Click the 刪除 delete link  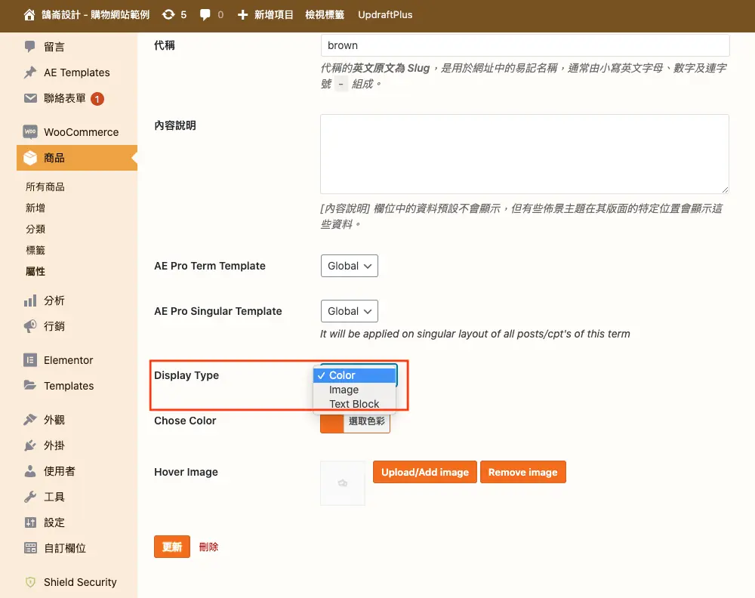pos(208,547)
